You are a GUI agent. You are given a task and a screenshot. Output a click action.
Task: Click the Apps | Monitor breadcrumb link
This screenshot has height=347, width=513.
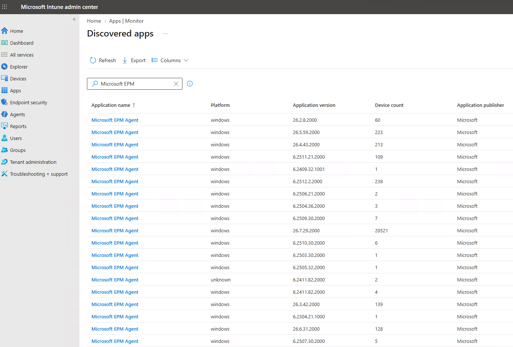click(126, 21)
